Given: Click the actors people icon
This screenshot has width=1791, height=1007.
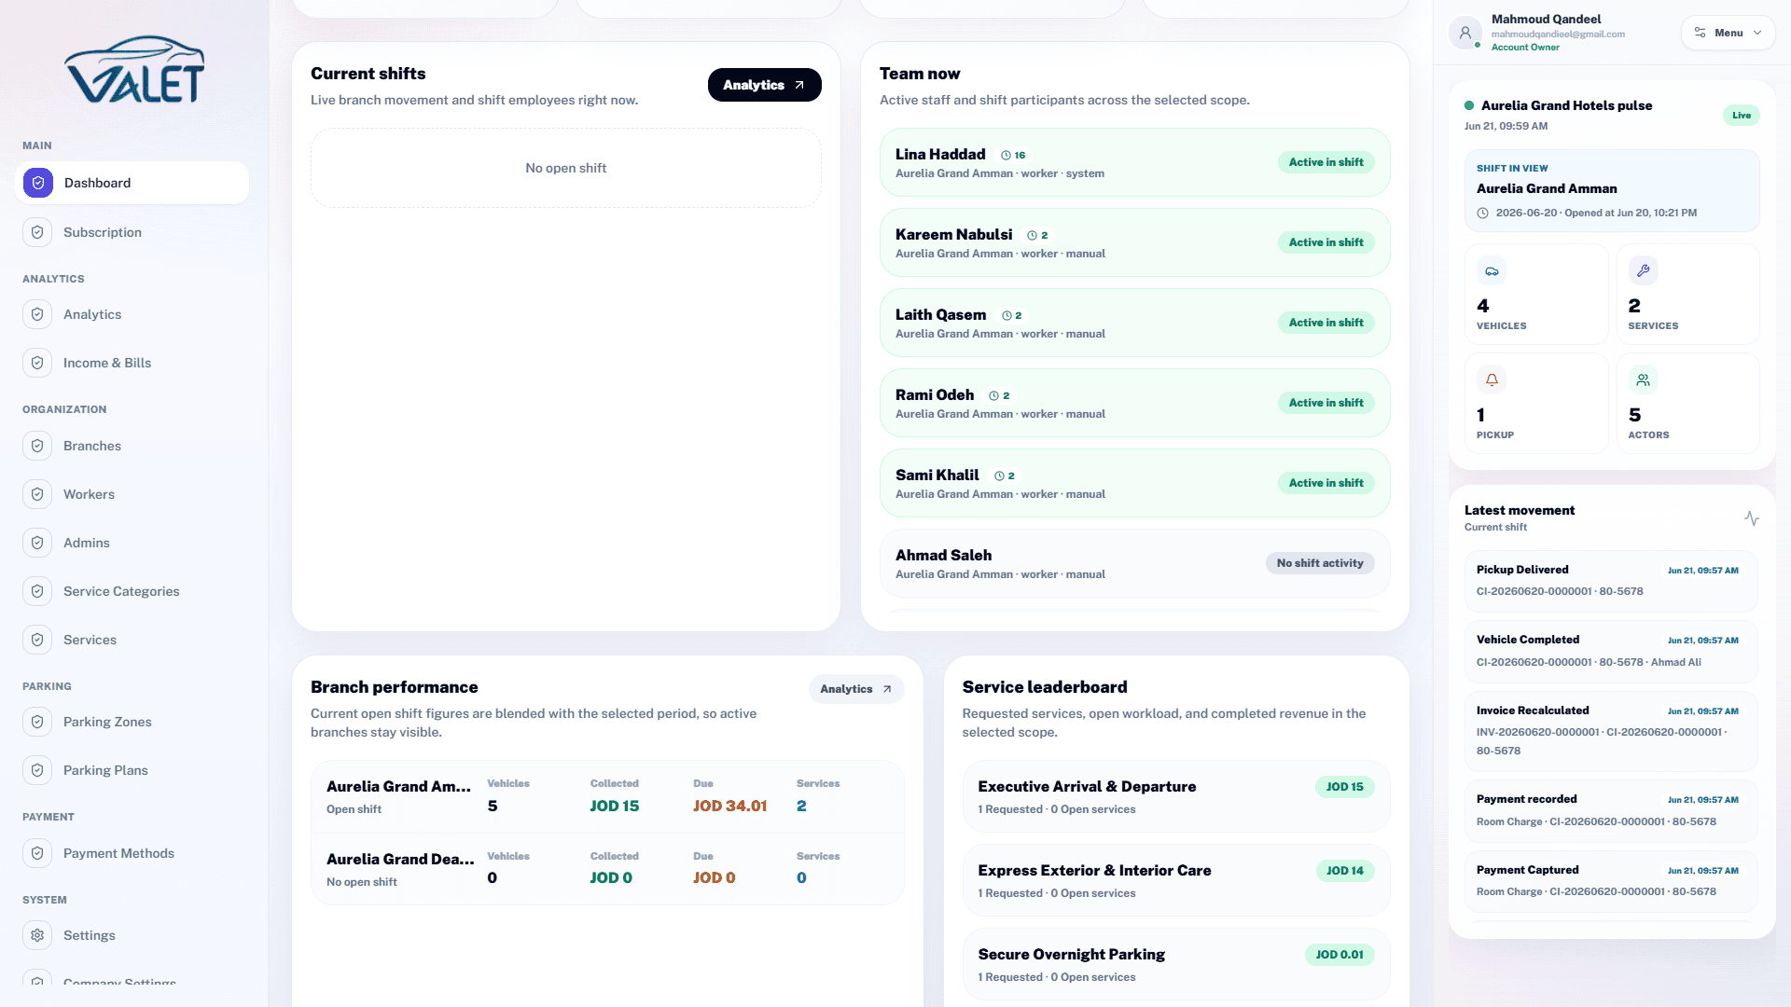Looking at the screenshot, I should 1644,380.
